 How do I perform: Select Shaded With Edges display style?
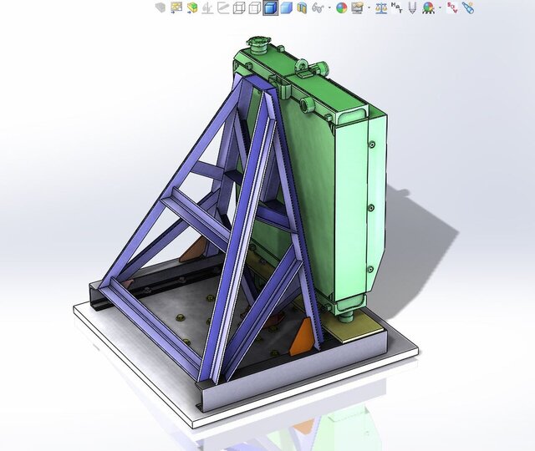[270, 8]
